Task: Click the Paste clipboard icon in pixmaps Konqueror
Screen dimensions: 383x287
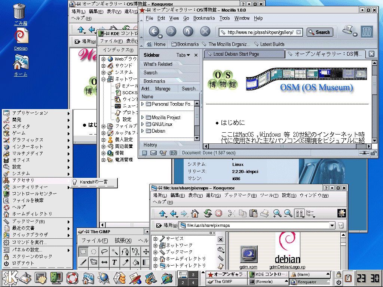Action: (x=253, y=213)
